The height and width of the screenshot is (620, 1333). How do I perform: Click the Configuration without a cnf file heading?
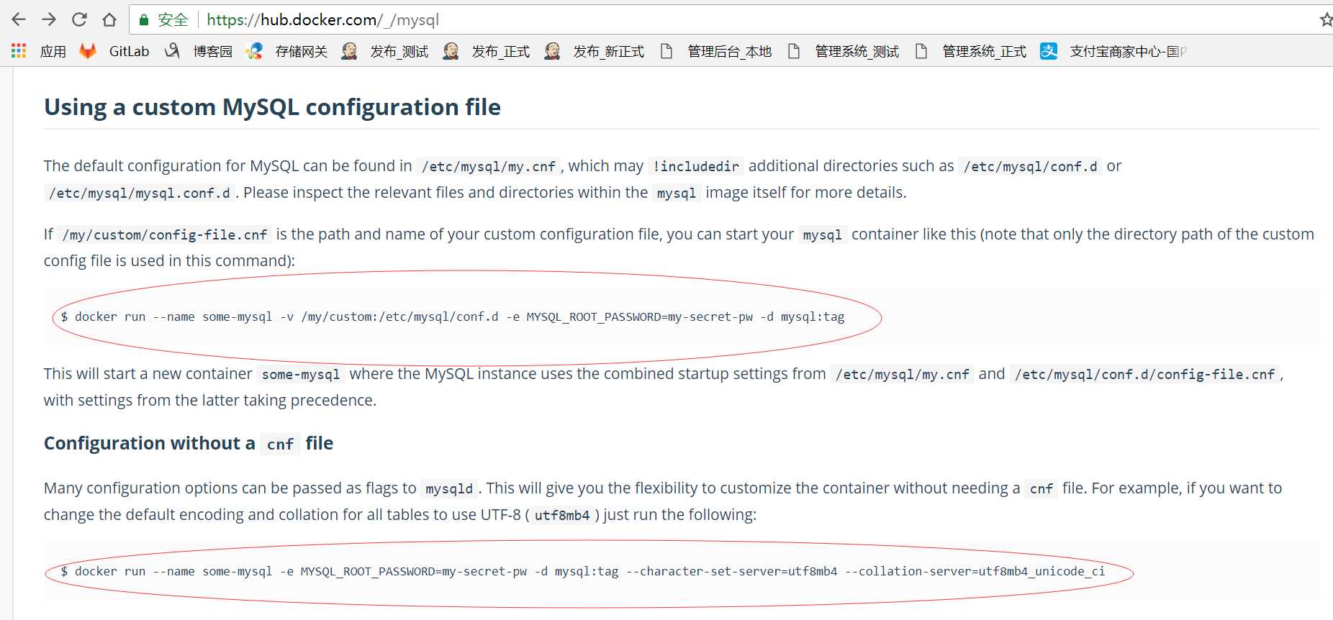(189, 443)
